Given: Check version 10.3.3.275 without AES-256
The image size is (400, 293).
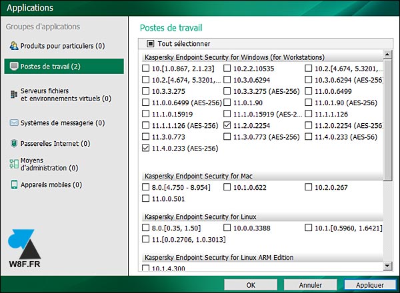Looking at the screenshot, I should [145, 91].
